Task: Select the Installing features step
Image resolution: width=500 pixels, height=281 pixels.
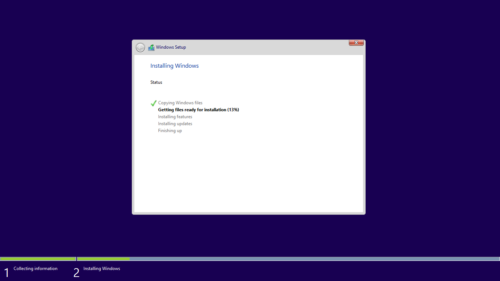Action: point(175,117)
